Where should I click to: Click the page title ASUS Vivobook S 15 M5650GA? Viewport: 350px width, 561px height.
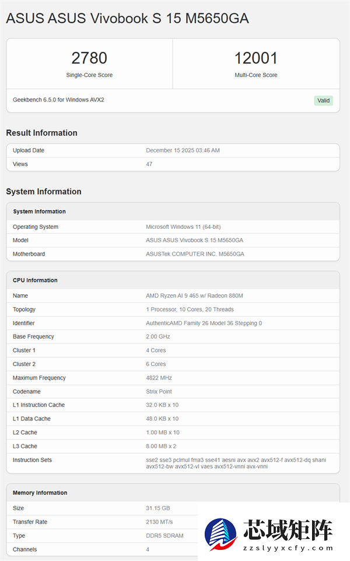[x=127, y=19]
